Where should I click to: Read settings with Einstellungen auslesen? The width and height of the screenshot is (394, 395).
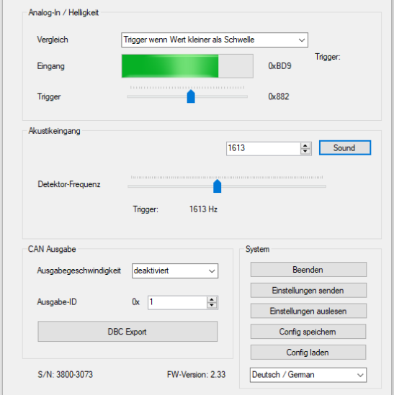click(x=308, y=311)
